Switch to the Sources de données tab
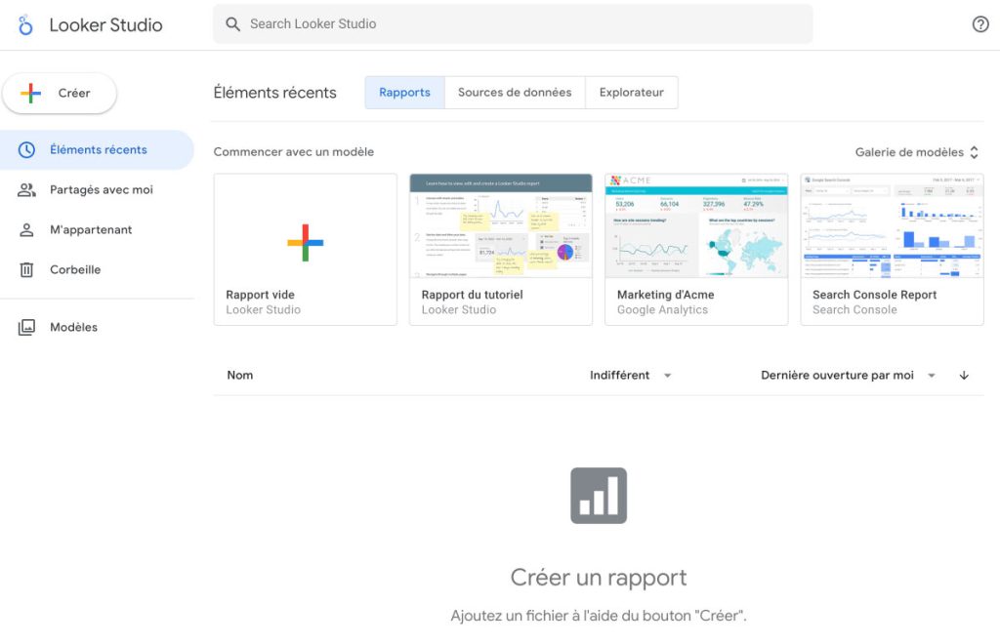The width and height of the screenshot is (1000, 644). pos(515,92)
